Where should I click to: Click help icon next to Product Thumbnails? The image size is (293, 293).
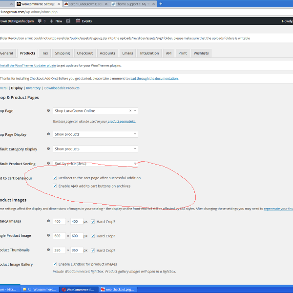point(48,250)
